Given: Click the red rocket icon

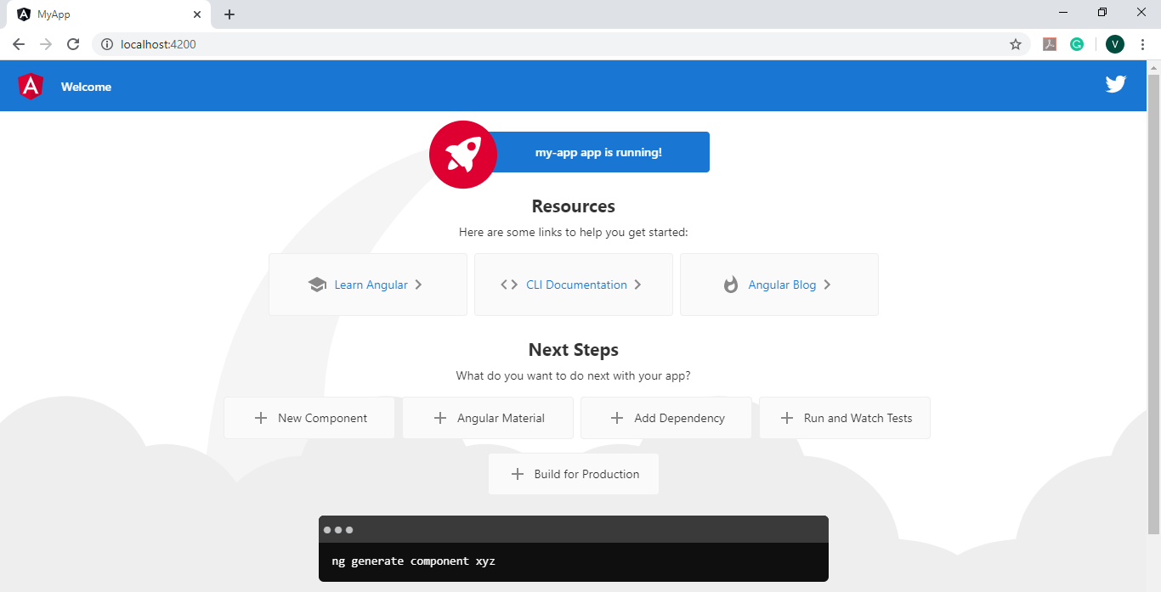Looking at the screenshot, I should tap(462, 155).
